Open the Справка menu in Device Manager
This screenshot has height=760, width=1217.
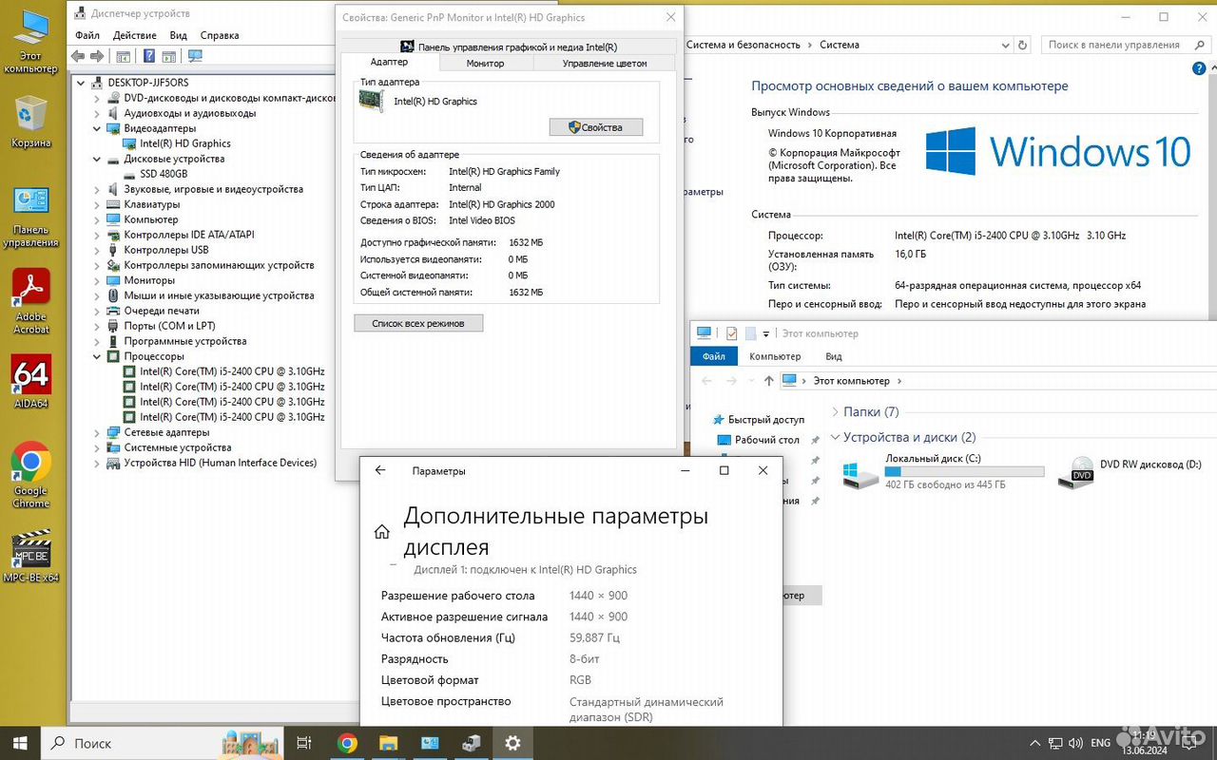pyautogui.click(x=220, y=35)
